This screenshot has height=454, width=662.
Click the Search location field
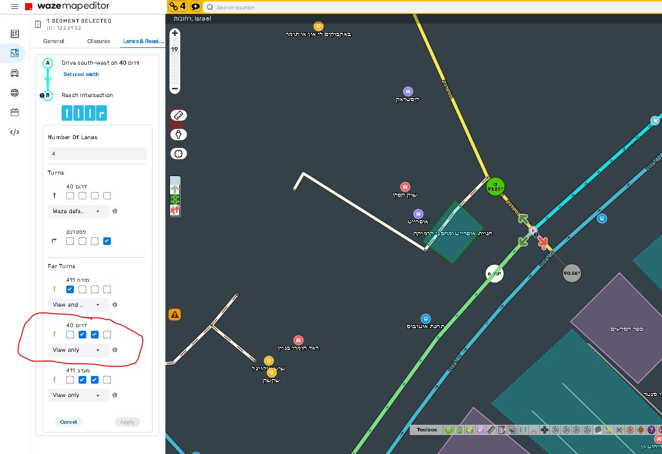431,7
